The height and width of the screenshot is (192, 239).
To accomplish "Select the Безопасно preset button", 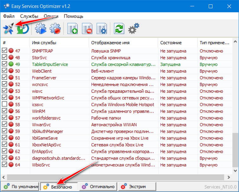I will coord(59,187).
